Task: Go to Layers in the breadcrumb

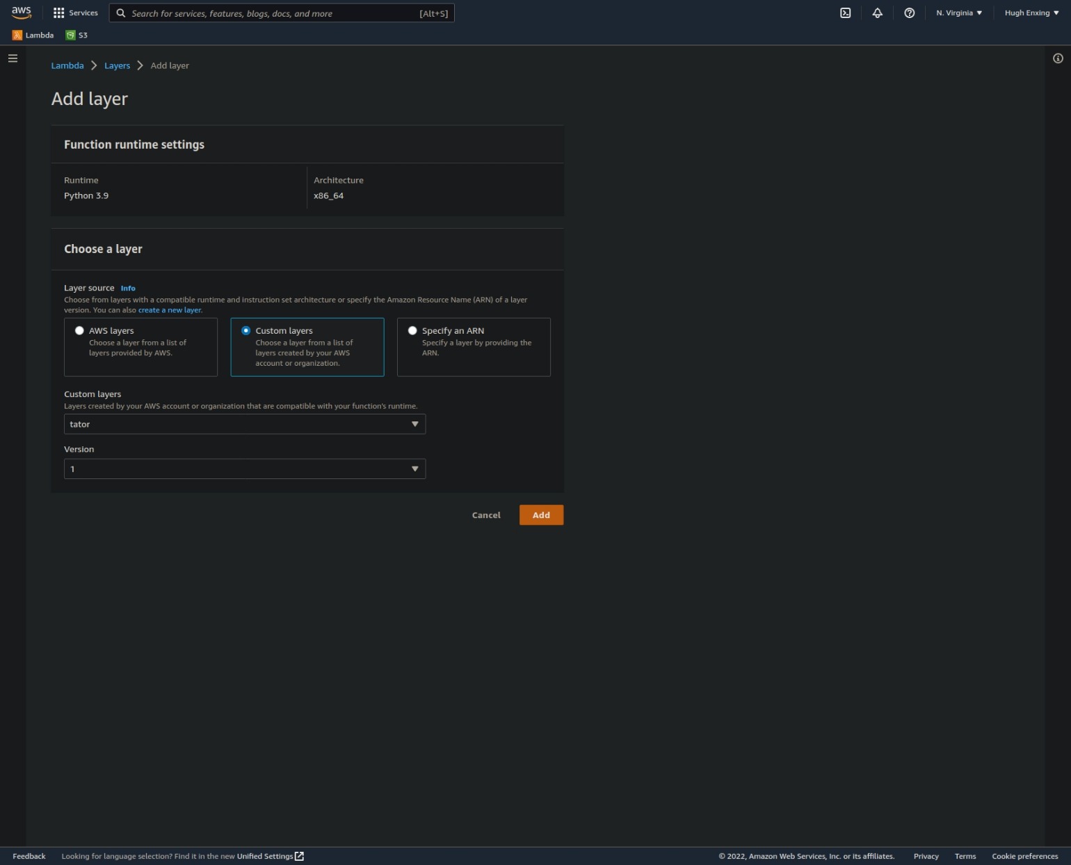Action: click(117, 66)
